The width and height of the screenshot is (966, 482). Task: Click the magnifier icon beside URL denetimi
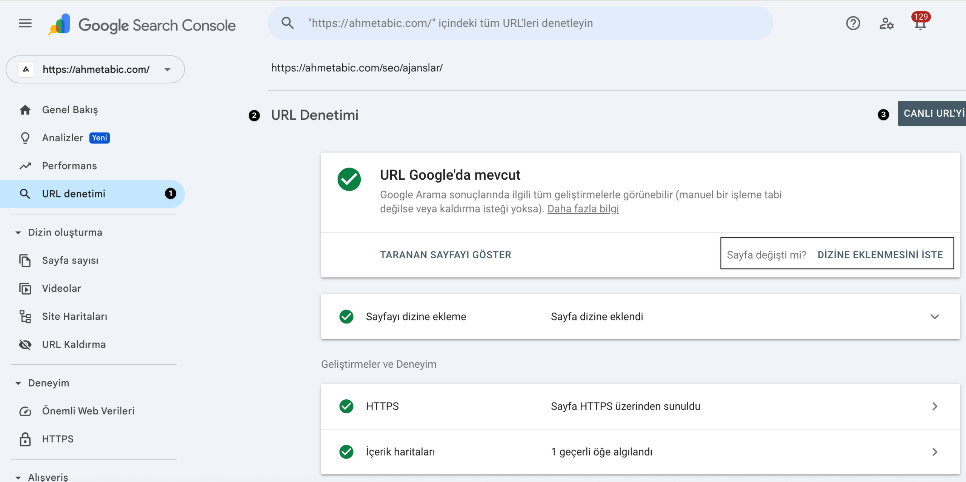pyautogui.click(x=25, y=194)
